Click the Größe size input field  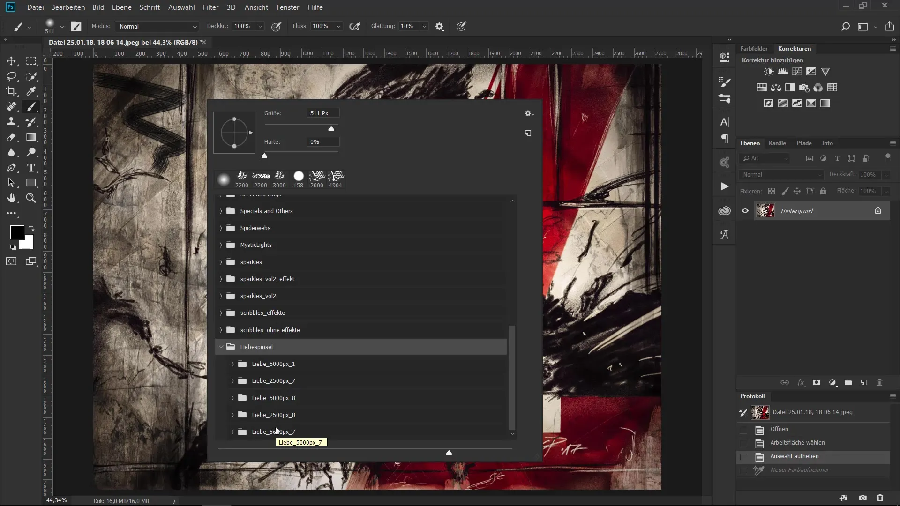coord(323,113)
